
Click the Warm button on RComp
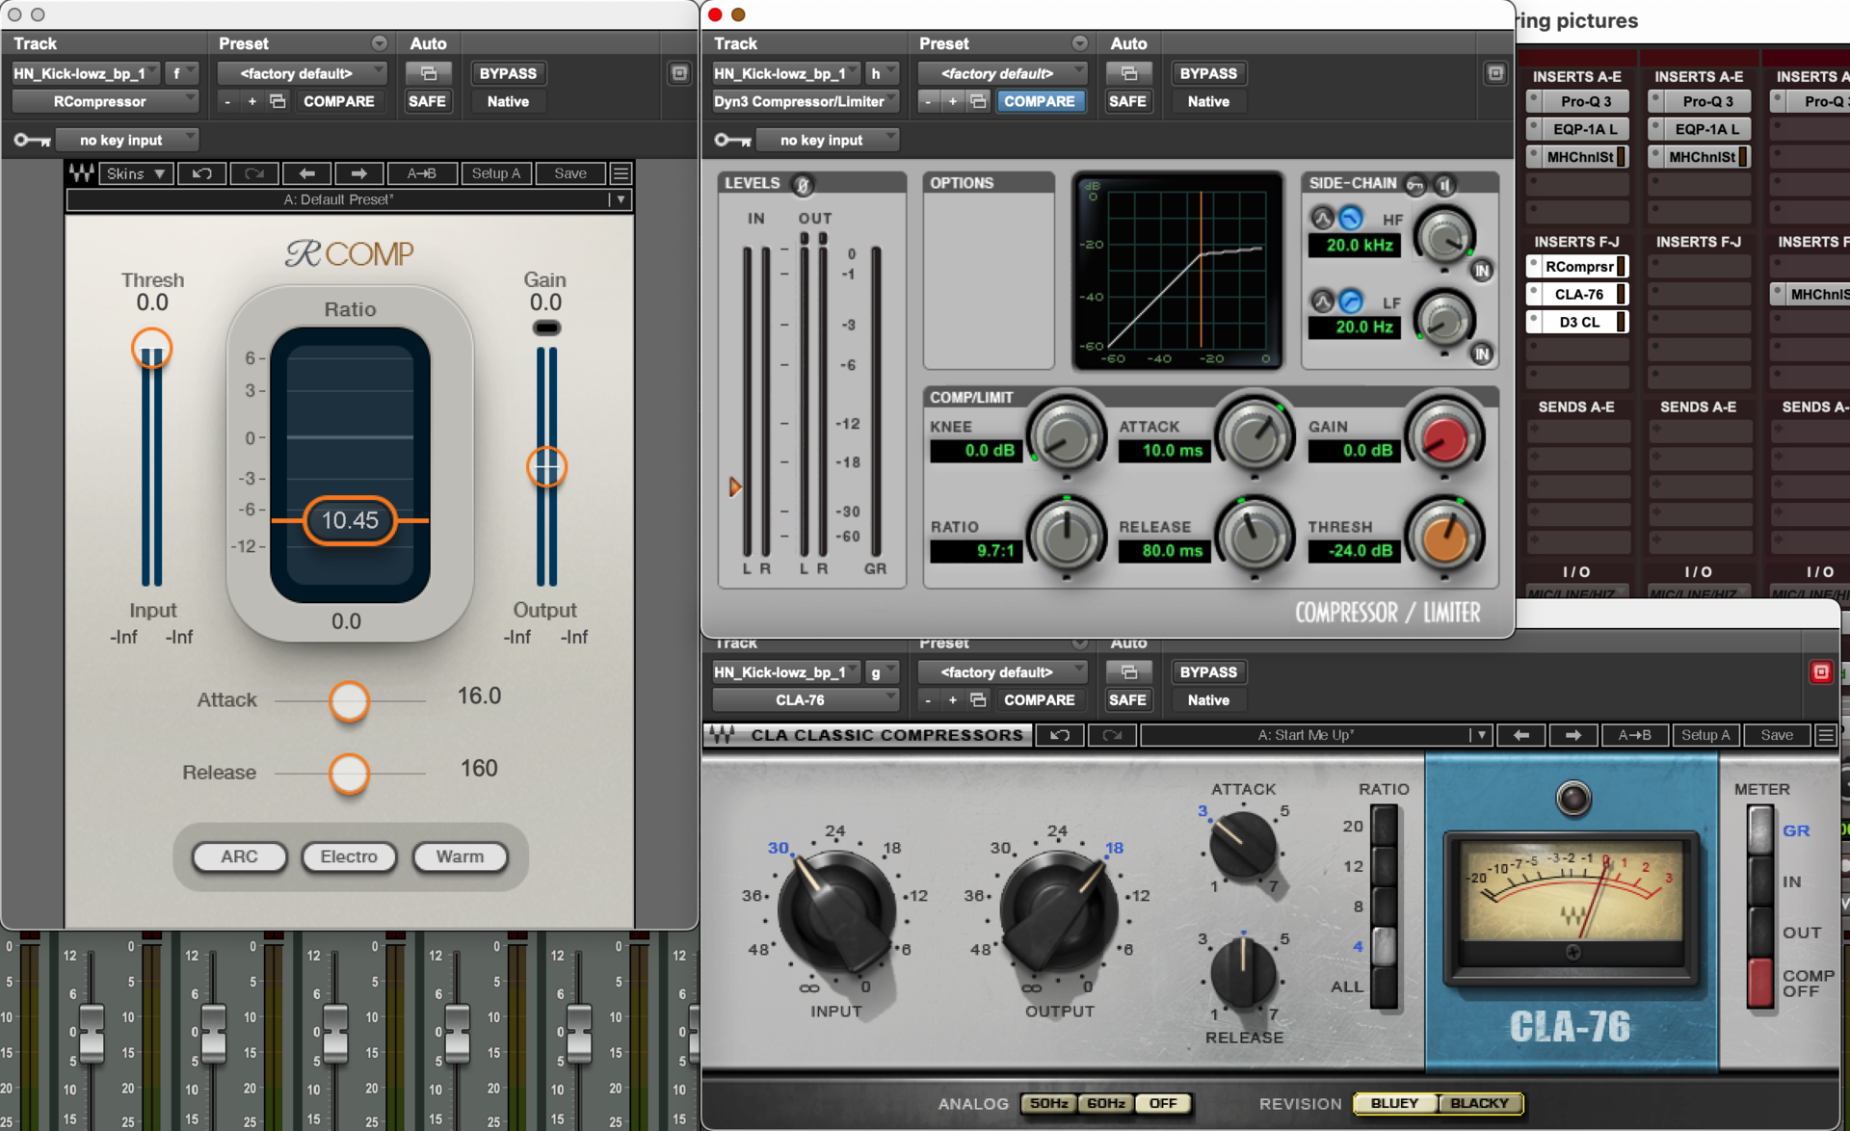pos(461,856)
